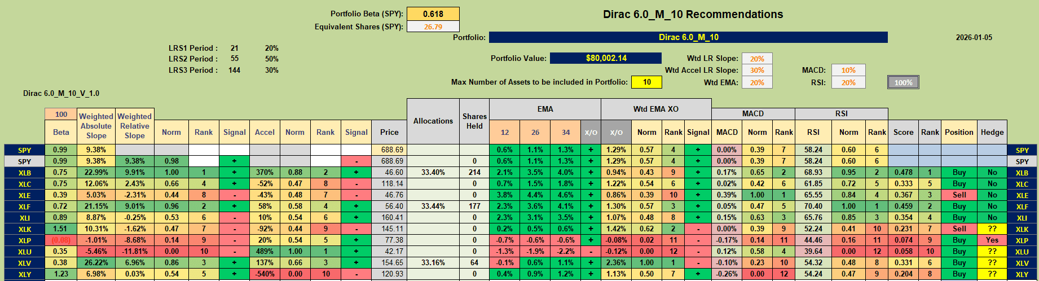Screen dimensions: 1039x281
Task: Edit the Max Number of Assets cell
Action: [646, 82]
